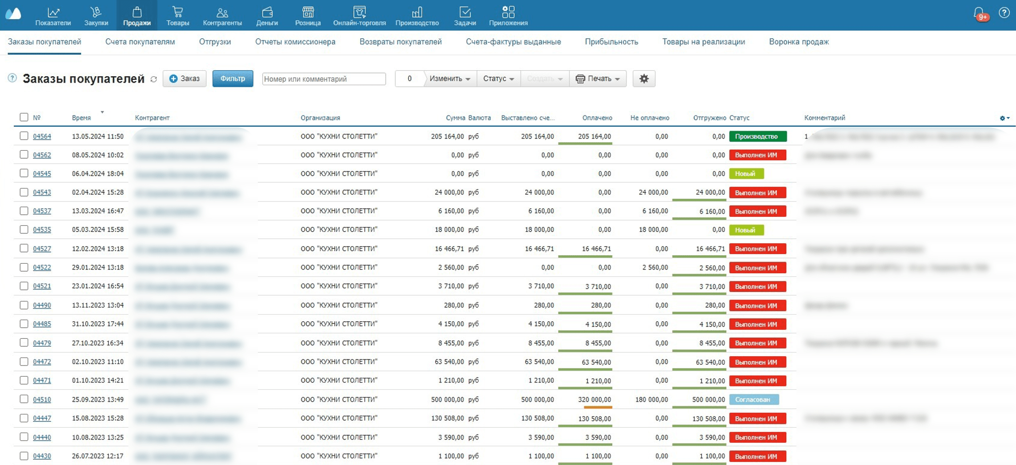1016x465 pixels.
Task: Switch to Отчеты комиссионера tab
Action: (x=295, y=42)
